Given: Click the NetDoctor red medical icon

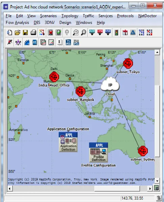Looking at the screenshot, I should (125, 33).
